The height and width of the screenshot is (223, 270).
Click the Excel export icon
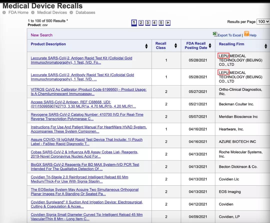pyautogui.click(x=215, y=34)
